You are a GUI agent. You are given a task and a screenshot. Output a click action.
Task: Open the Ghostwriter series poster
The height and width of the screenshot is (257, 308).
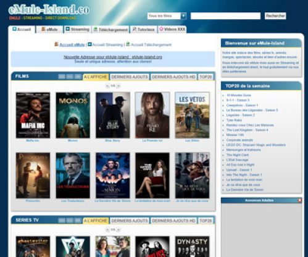point(33,247)
